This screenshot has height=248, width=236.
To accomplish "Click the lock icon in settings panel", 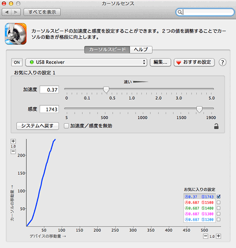I will (216, 126).
